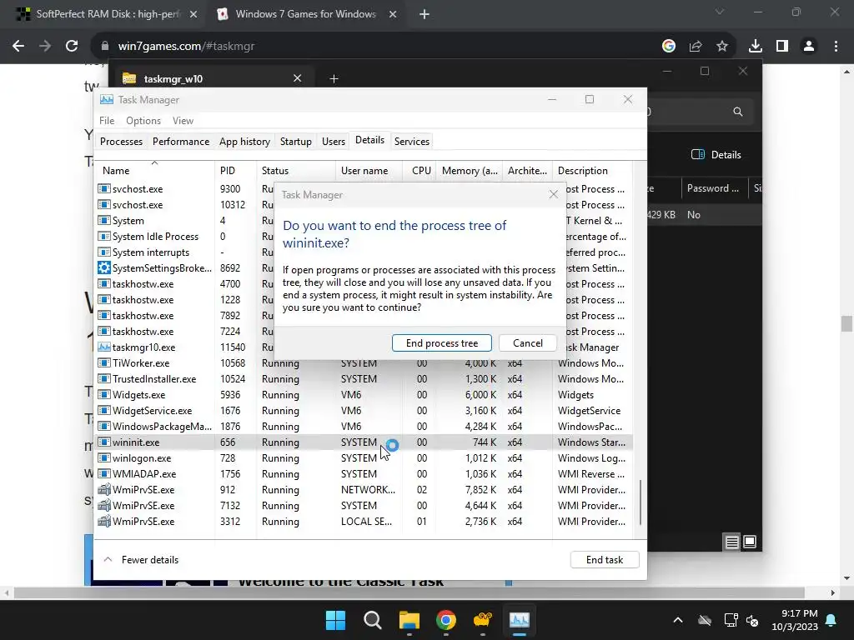The width and height of the screenshot is (854, 640).
Task: Click WidgetService.exe row name
Action: (152, 410)
